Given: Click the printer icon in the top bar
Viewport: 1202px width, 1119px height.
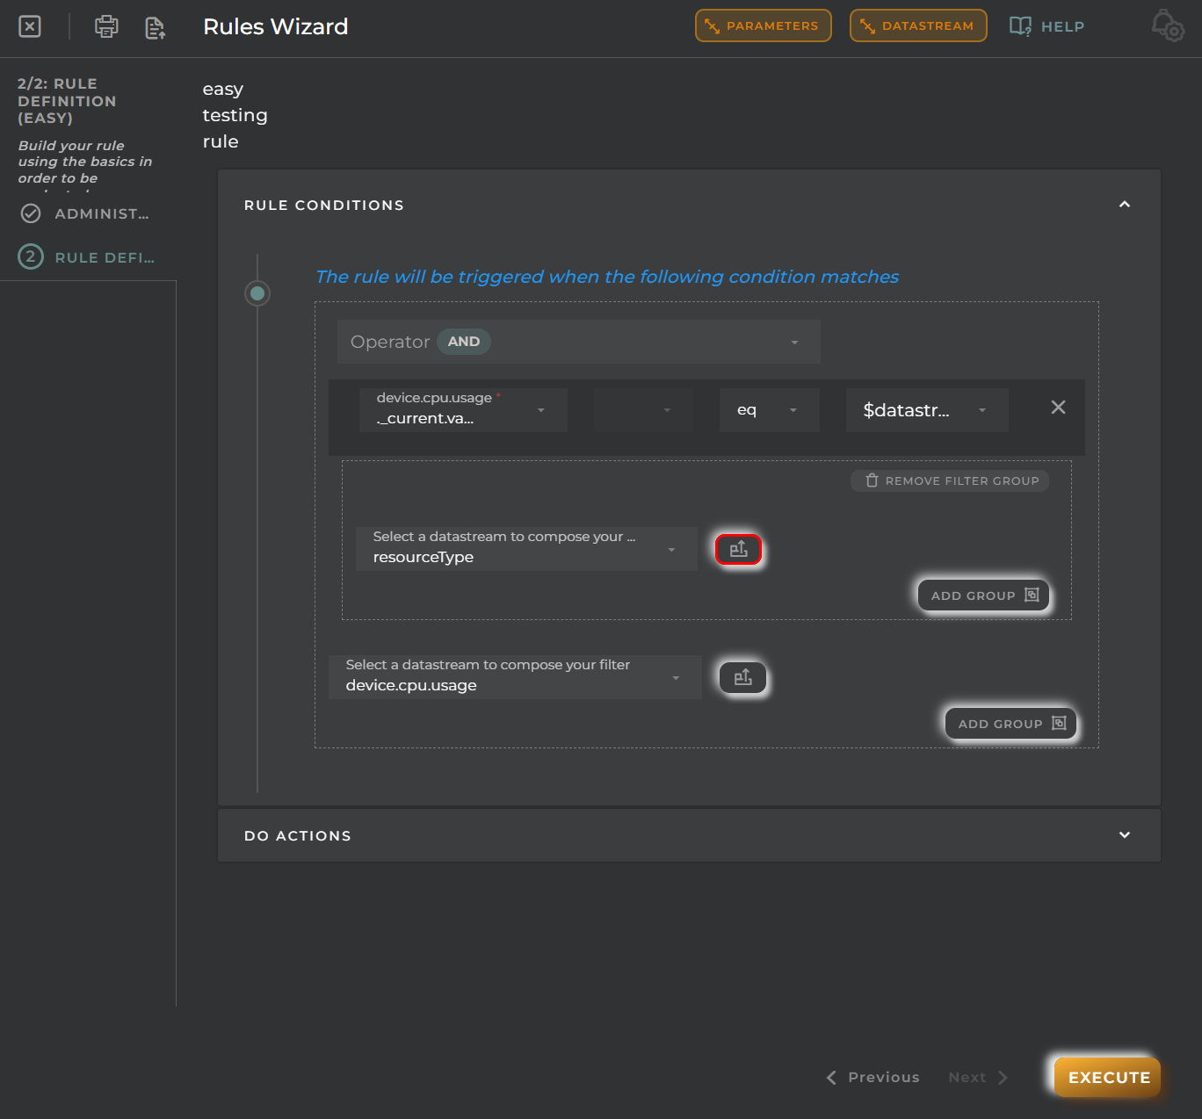Looking at the screenshot, I should [106, 26].
